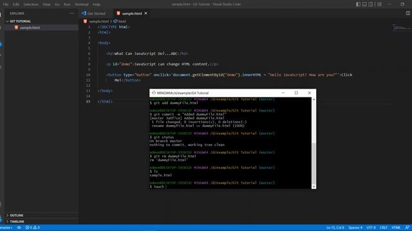Open Problems via errors and warnings counter

[x=33, y=228]
